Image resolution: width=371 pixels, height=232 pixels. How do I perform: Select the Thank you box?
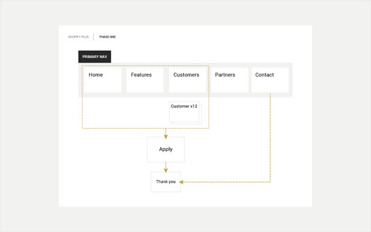[166, 182]
